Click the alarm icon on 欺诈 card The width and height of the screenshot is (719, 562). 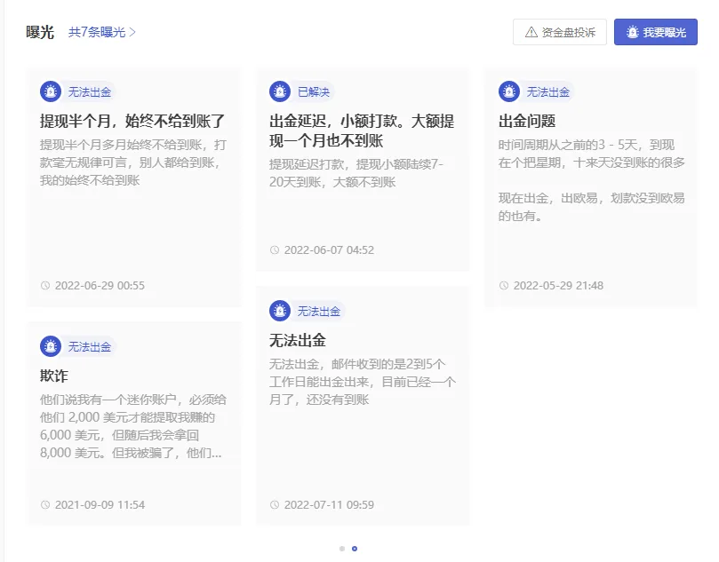coord(51,346)
